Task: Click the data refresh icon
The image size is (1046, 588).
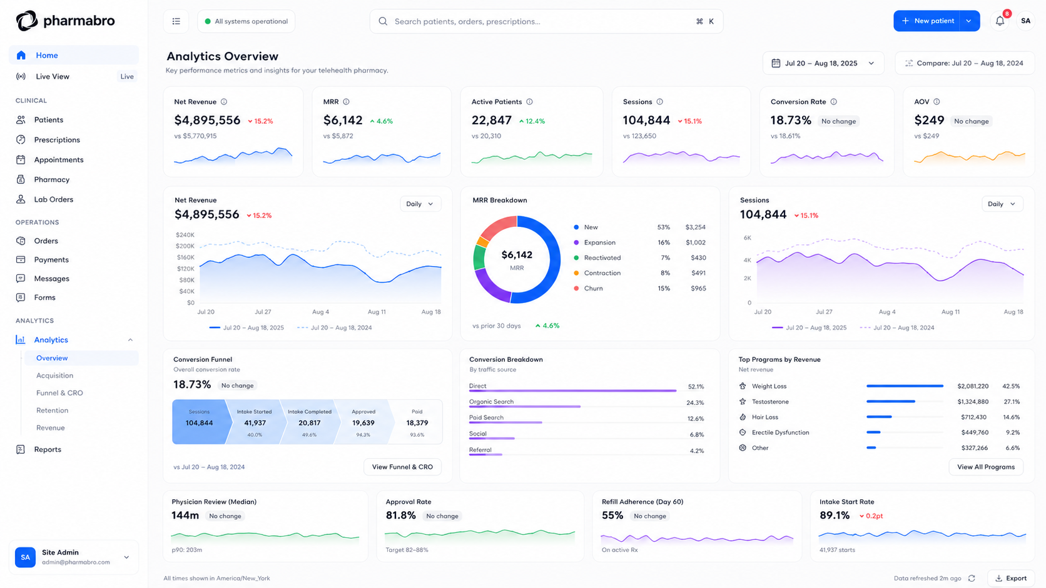Action: pos(972,578)
